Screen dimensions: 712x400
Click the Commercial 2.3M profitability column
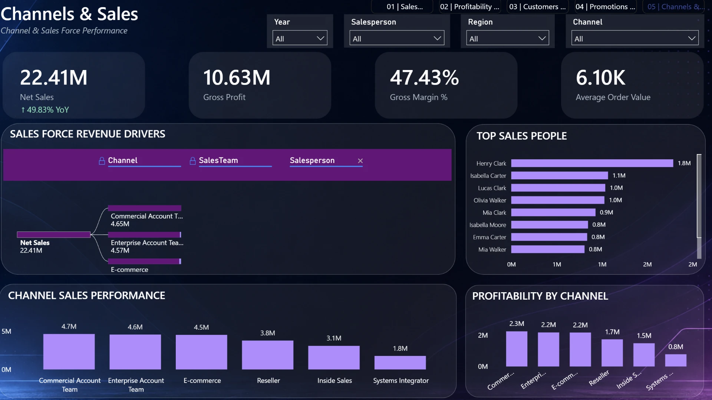click(x=517, y=349)
